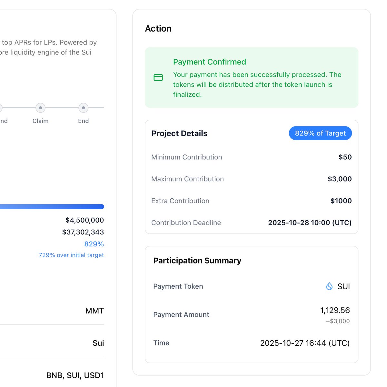The image size is (387, 387).
Task: Click the MMT token symbol text
Action: pyautogui.click(x=94, y=311)
